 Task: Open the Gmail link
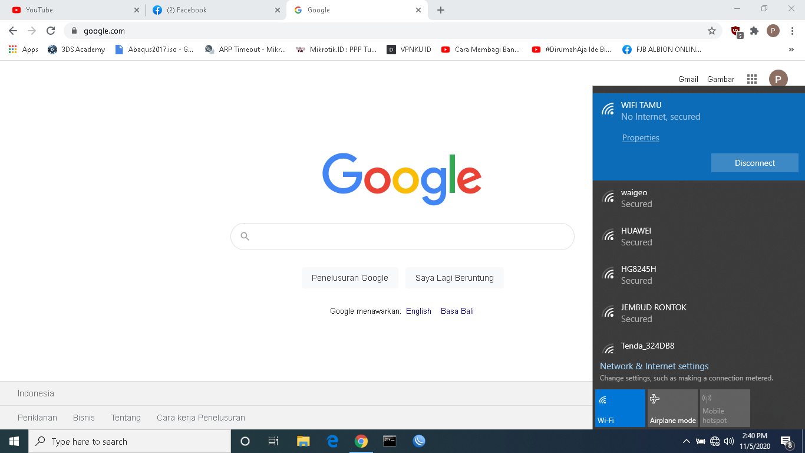pos(688,79)
